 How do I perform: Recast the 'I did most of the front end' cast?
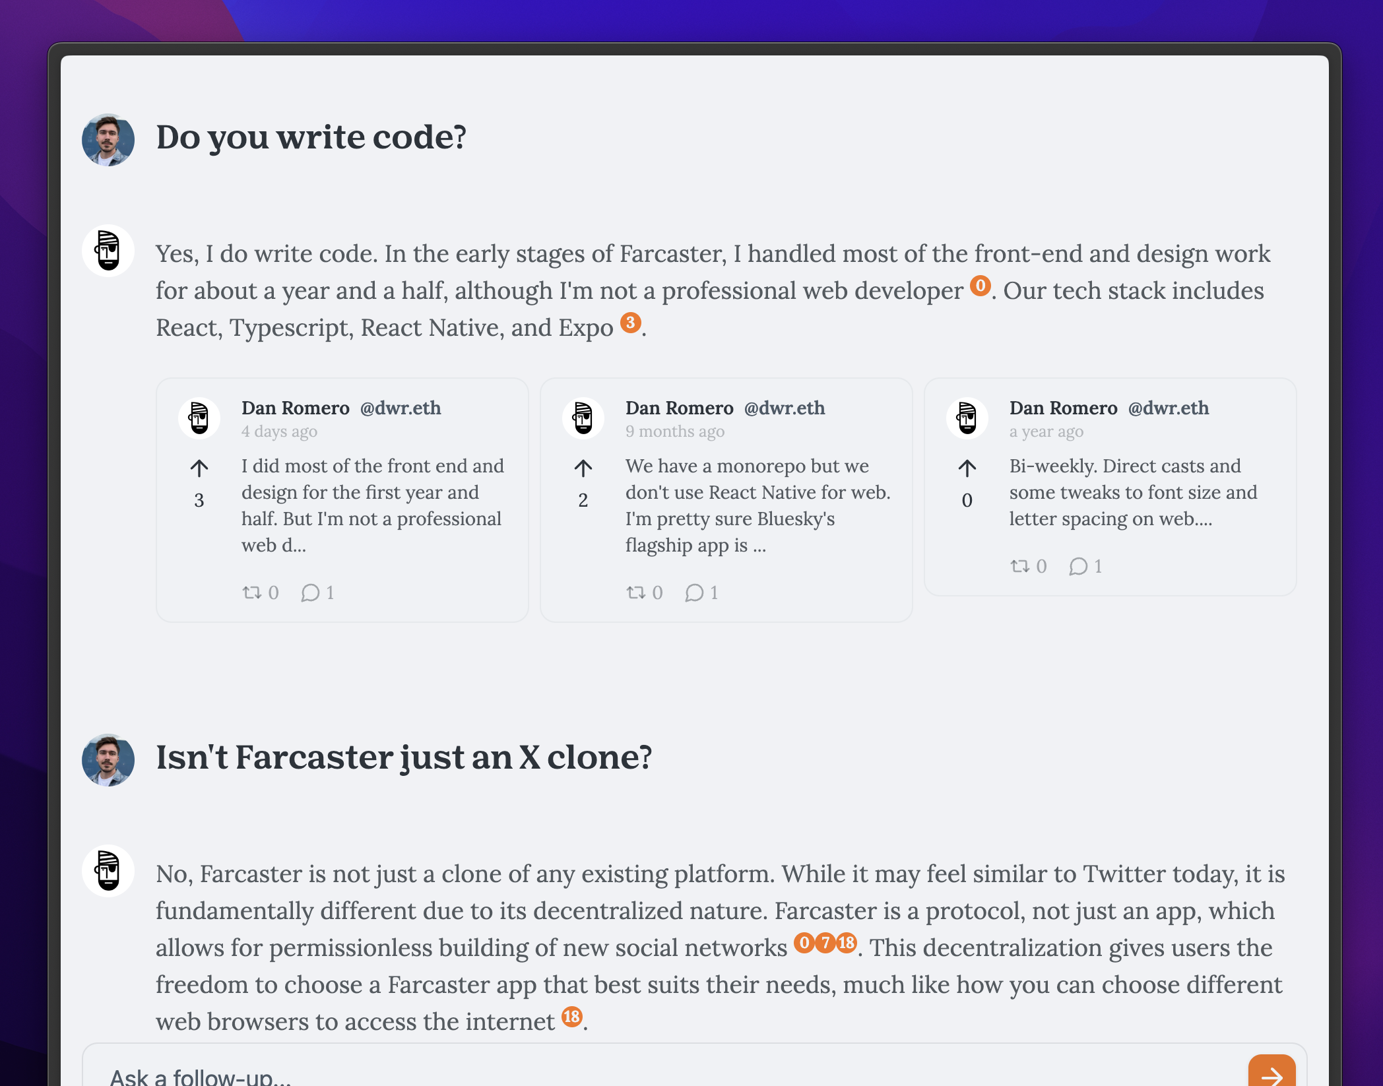[x=252, y=592]
